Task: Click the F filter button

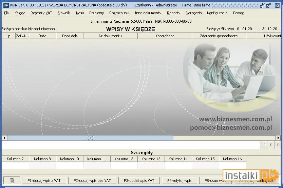Action: click(271, 145)
